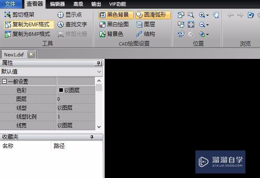Click the globe zoom icon in 位置 group
This screenshot has height=178, width=260.
(202, 34)
